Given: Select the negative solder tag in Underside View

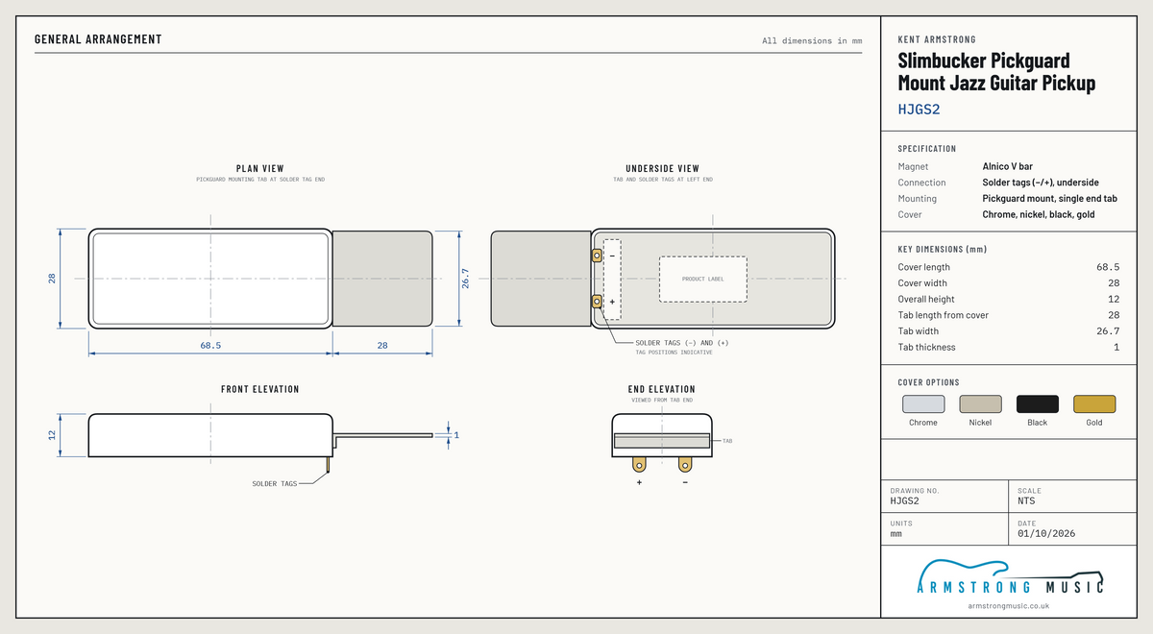Looking at the screenshot, I should click(597, 256).
